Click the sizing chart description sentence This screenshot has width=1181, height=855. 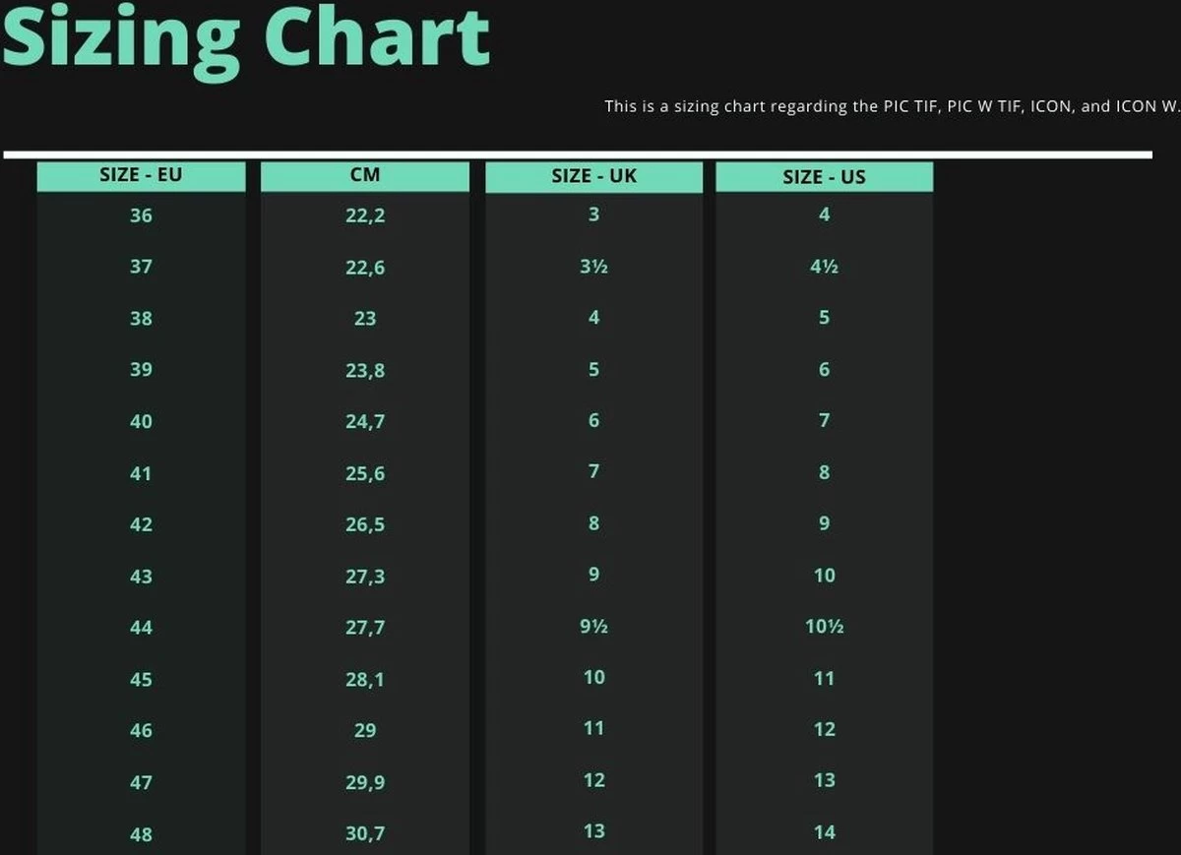click(891, 106)
